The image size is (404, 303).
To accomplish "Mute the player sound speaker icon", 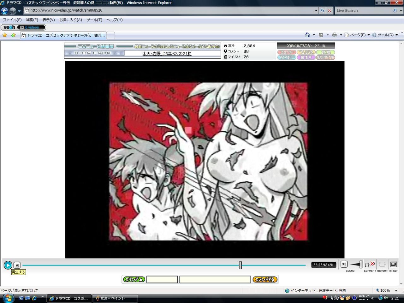I will [344, 264].
